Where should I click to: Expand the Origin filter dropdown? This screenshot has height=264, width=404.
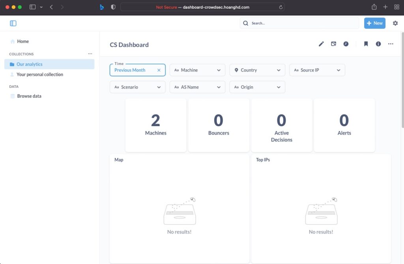coord(257,87)
